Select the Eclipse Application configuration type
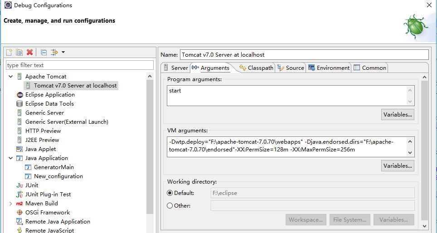This screenshot has width=437, height=233. point(50,95)
